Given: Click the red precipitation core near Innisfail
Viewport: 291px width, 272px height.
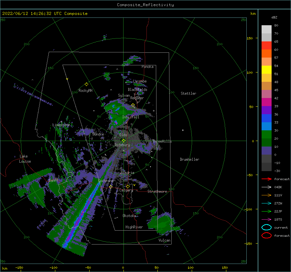Looking at the screenshot, I should [116, 123].
